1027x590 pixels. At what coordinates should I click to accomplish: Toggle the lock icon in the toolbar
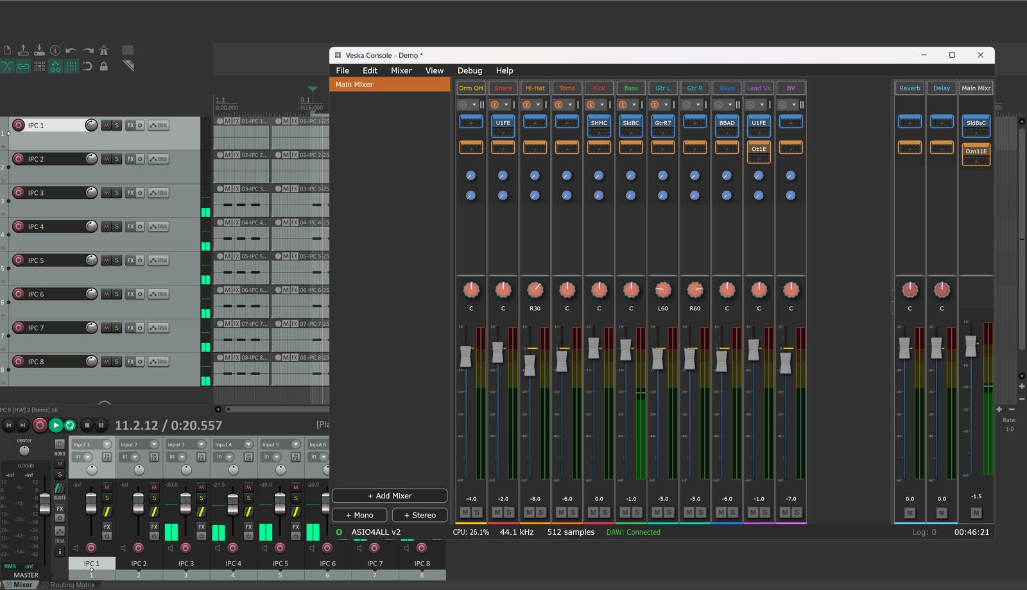[x=104, y=66]
